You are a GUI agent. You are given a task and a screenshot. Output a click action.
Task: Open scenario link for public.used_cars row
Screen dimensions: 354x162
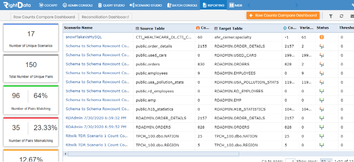[x=97, y=55]
